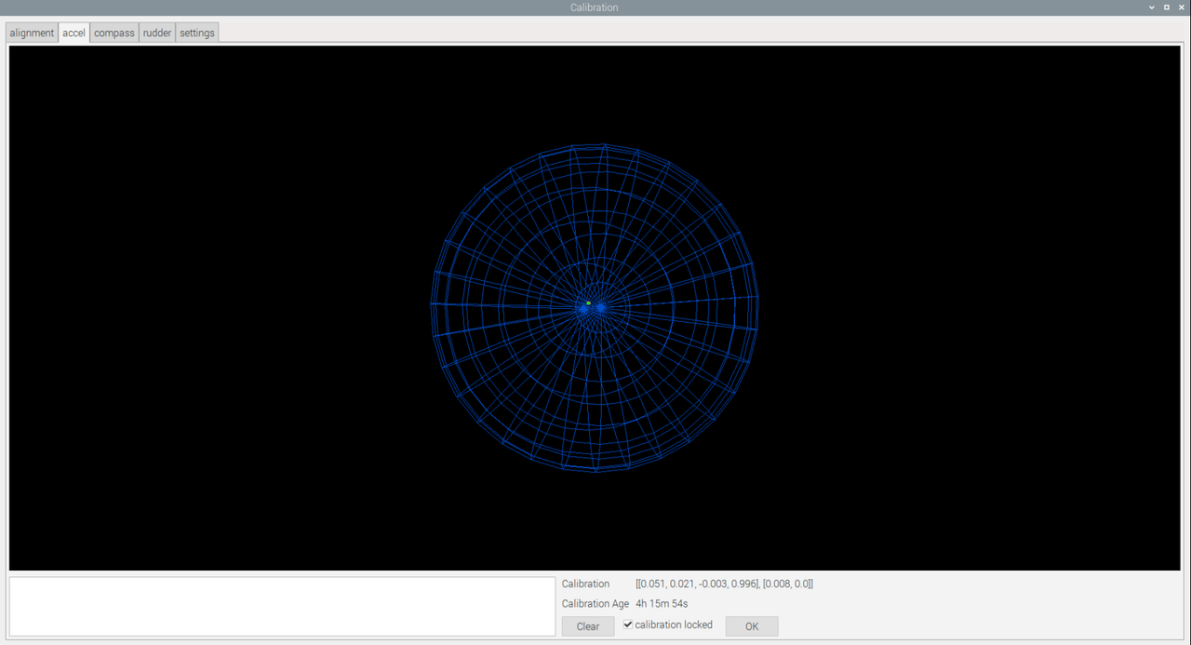The width and height of the screenshot is (1191, 645).
Task: Click the green point in sphere center
Action: coord(588,302)
